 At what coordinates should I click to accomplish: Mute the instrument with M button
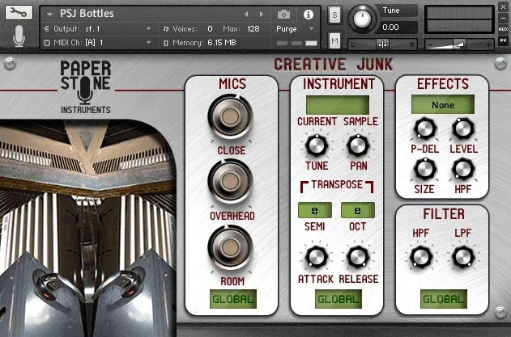coord(334,40)
